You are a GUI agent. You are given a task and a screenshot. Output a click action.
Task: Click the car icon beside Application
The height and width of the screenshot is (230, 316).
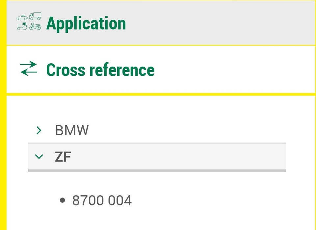click(22, 18)
